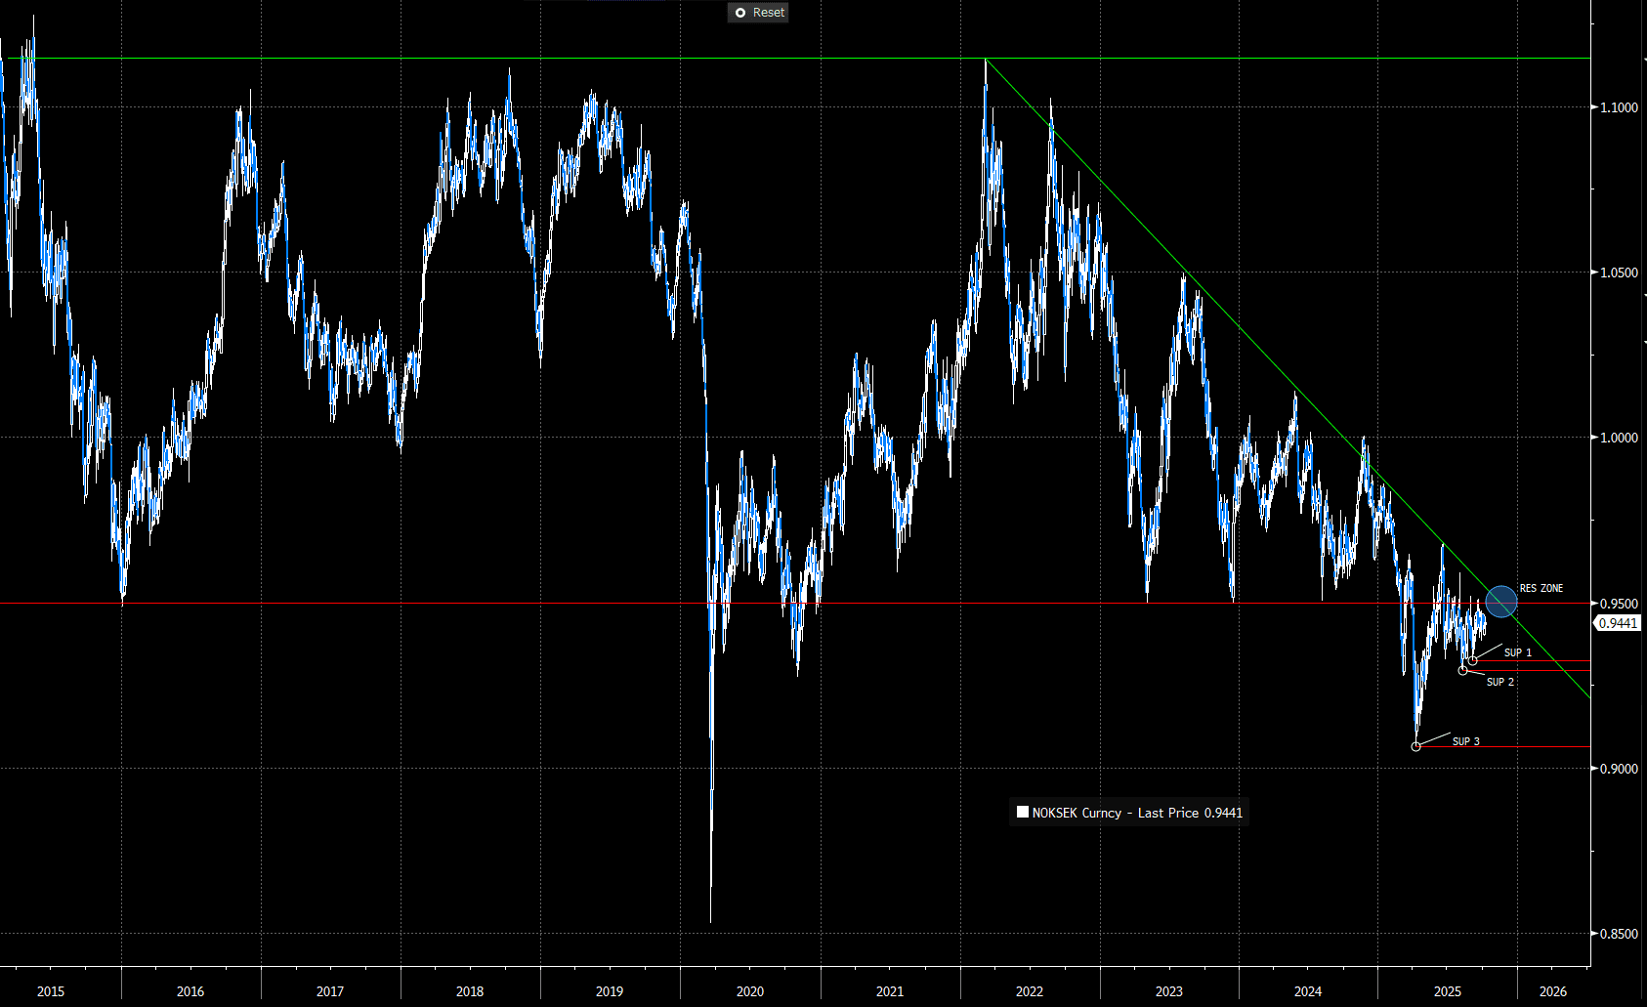Click the 1.0000 price axis label
Screen dimensions: 1647x1007
tap(1619, 438)
